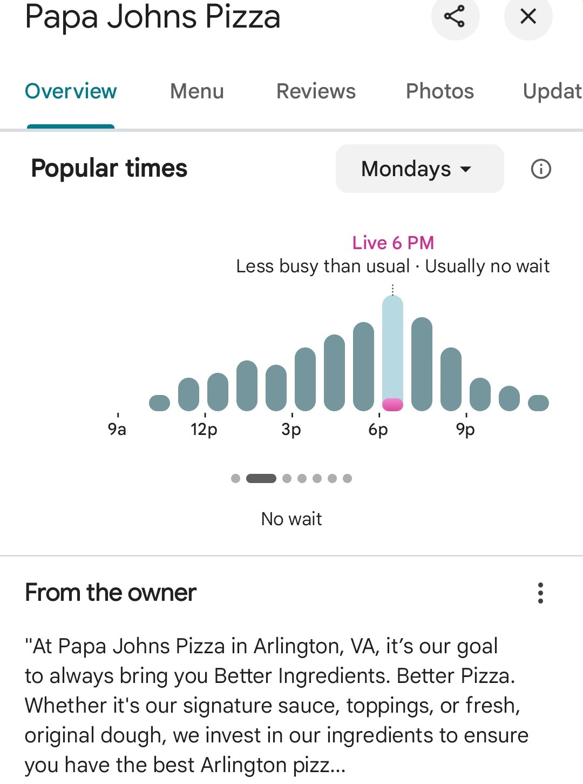
Task: Select the 7 PM bar in chart
Action: tap(422, 364)
